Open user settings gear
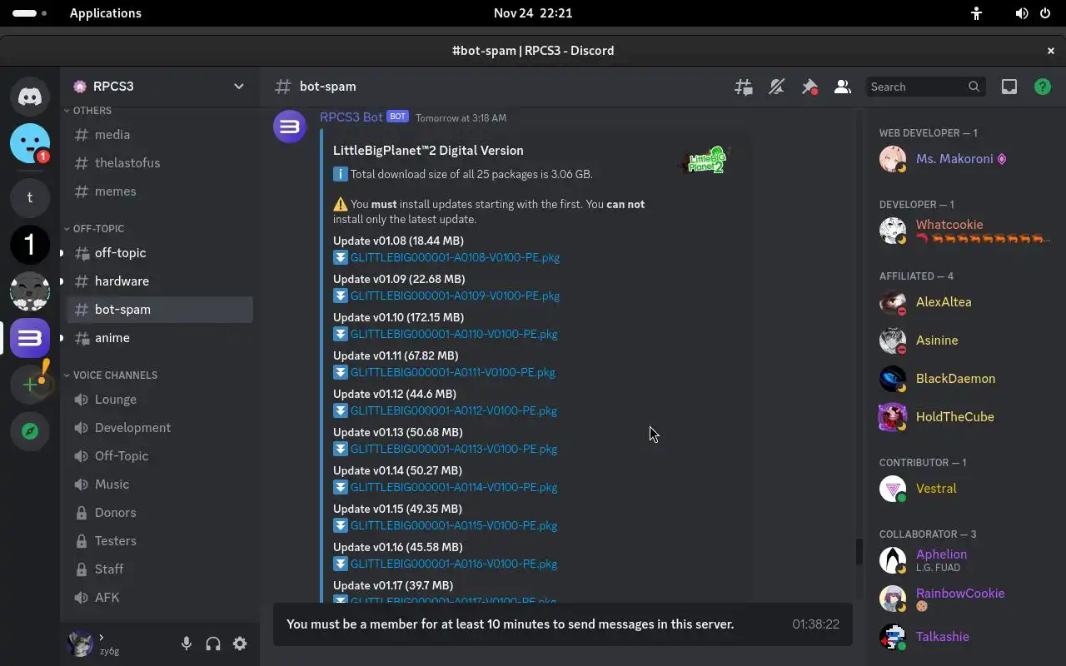Image resolution: width=1066 pixels, height=666 pixels. point(240,644)
